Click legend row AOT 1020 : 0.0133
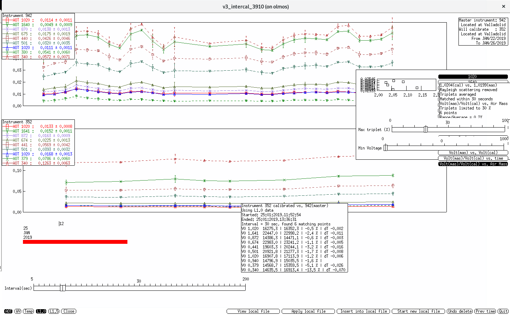The height and width of the screenshot is (318, 510). coord(38,126)
